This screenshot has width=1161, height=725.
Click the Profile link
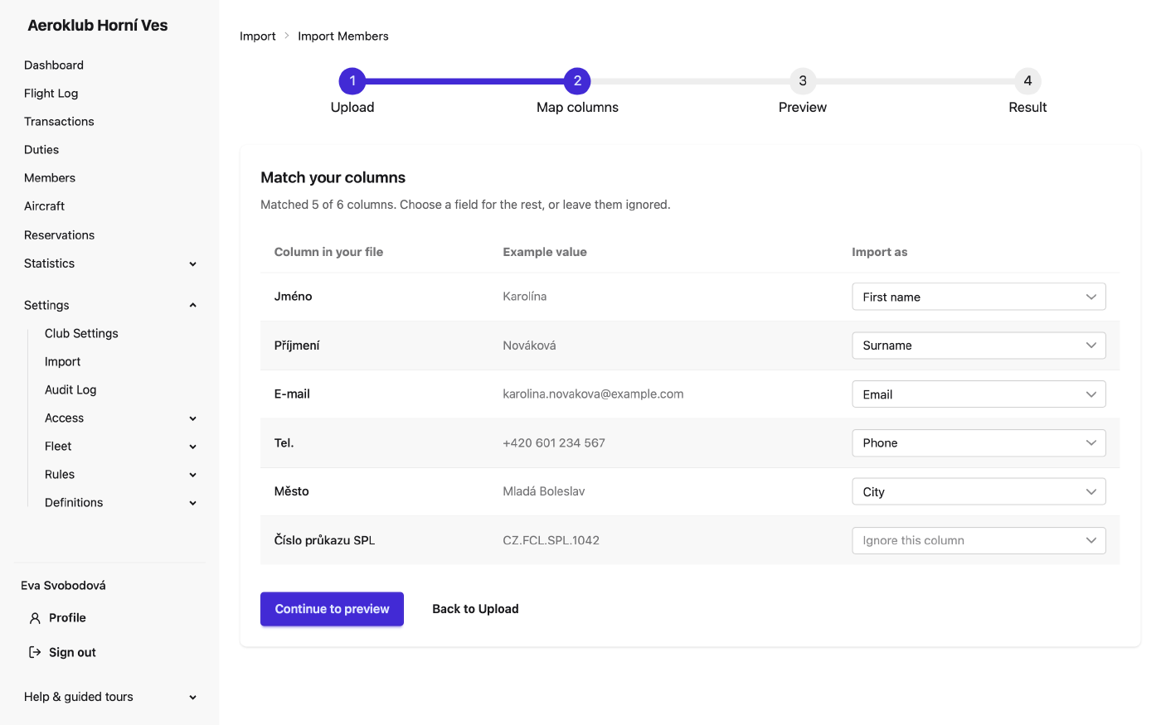click(x=67, y=618)
